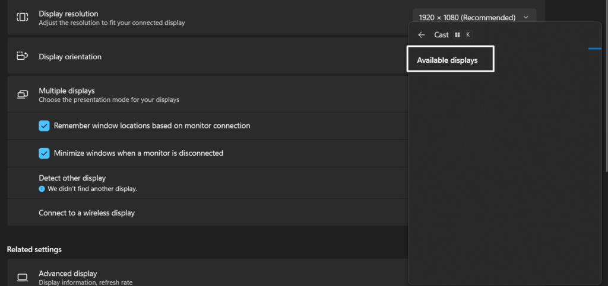Screen dimensions: 608x286
Task: Click the Advanced display monitor icon
Action: click(23, 277)
